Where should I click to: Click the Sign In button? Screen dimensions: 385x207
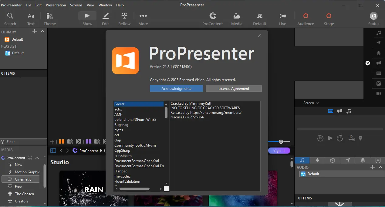tap(279, 151)
